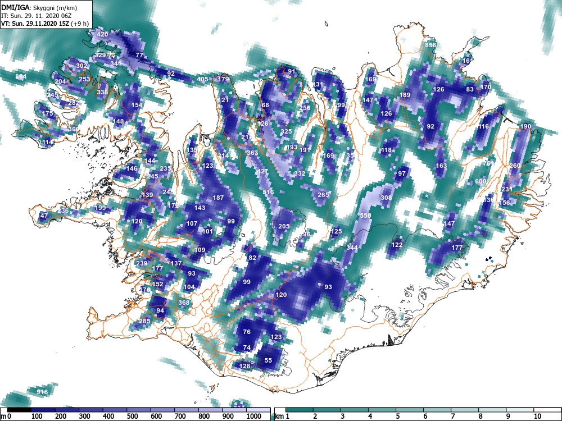562x421 pixels.
Task: Click the value '285' on Reykjanes
Action: point(144,321)
